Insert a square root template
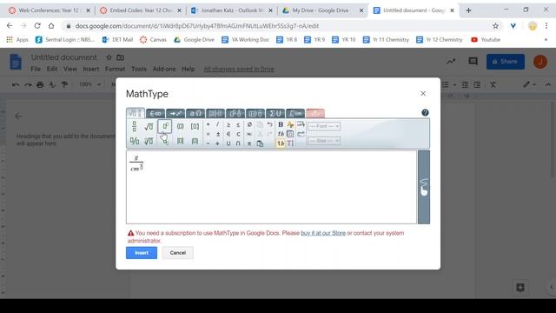The height and width of the screenshot is (313, 556). pyautogui.click(x=149, y=126)
